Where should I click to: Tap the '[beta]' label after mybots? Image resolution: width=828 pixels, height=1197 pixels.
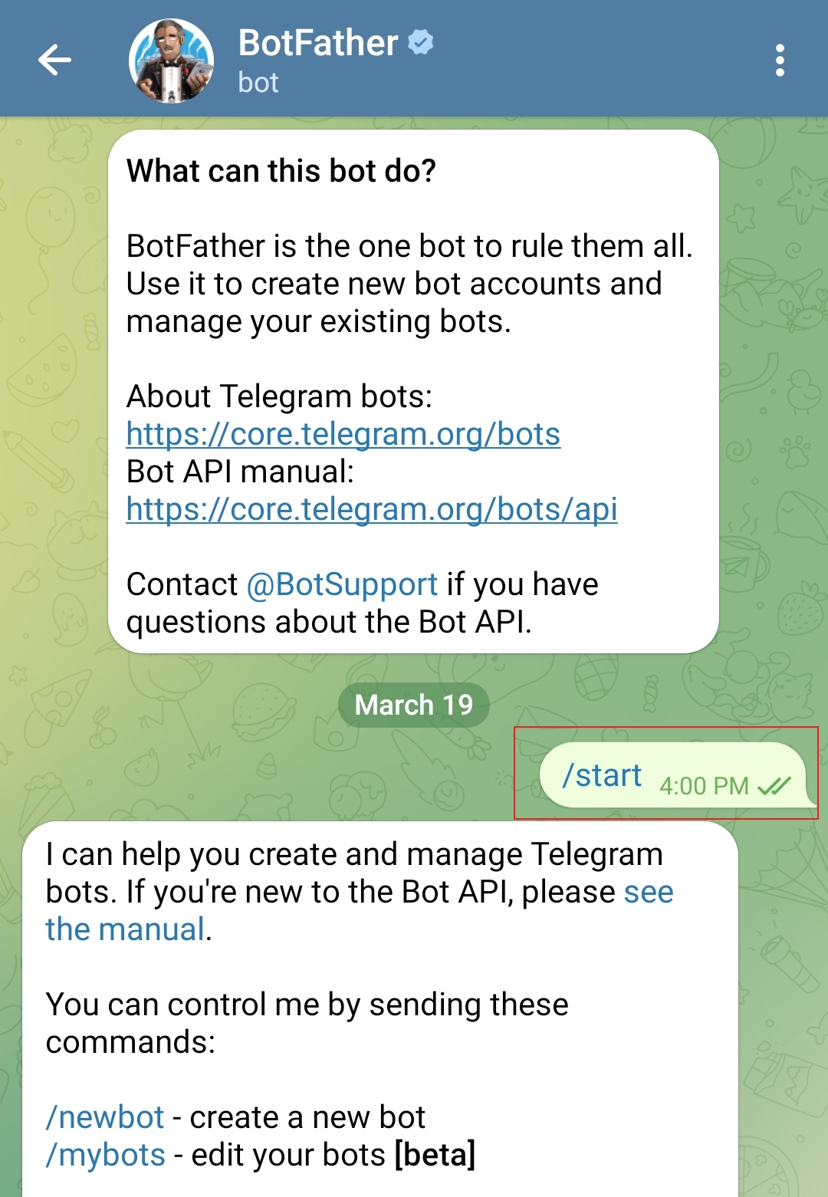pos(435,1155)
